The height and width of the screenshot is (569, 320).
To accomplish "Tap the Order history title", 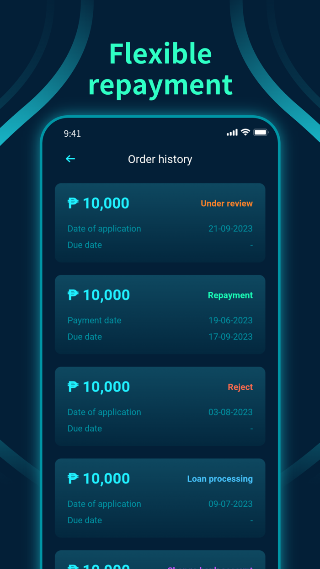I will 160,159.
